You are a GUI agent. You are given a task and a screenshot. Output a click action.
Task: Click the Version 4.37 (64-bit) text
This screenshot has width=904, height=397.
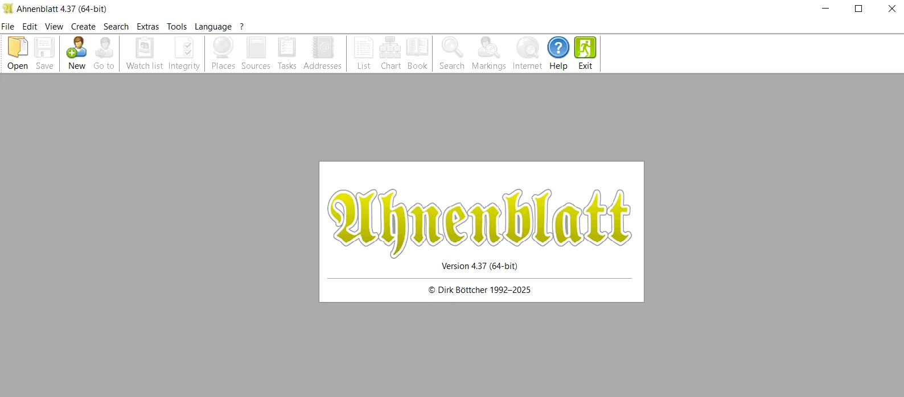pyautogui.click(x=479, y=266)
